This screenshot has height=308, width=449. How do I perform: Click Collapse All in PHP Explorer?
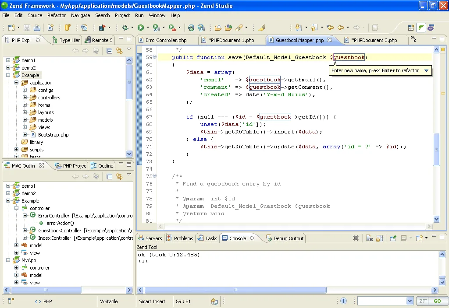(x=109, y=51)
